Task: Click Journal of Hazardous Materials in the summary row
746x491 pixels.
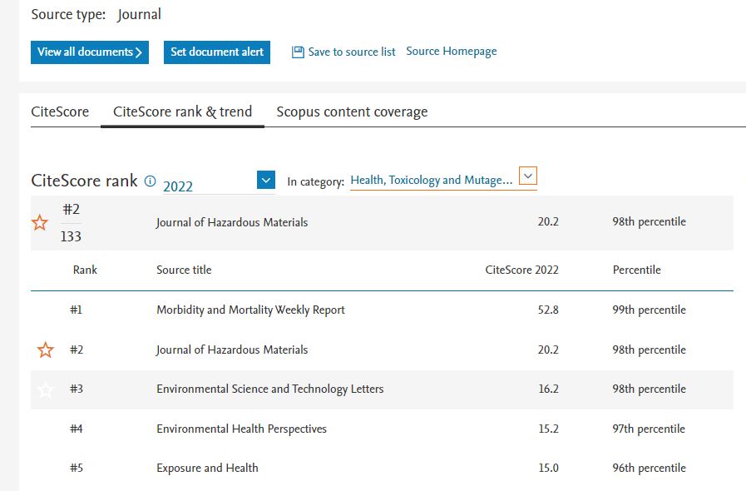Action: coord(232,222)
